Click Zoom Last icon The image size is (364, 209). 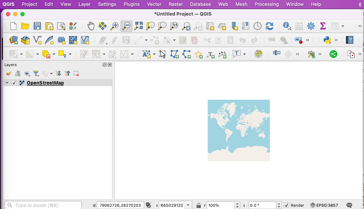[186, 26]
